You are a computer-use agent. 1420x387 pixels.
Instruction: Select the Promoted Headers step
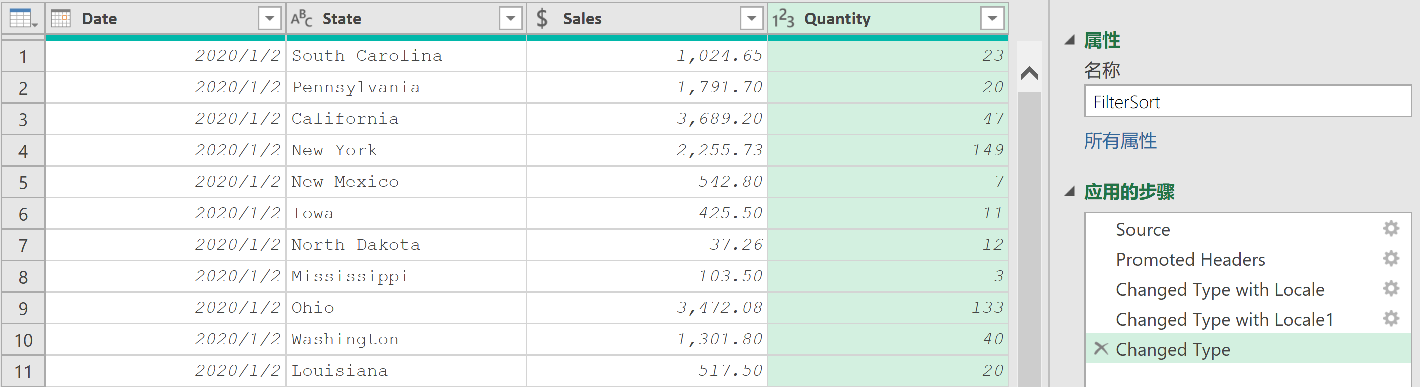[x=1247, y=259]
